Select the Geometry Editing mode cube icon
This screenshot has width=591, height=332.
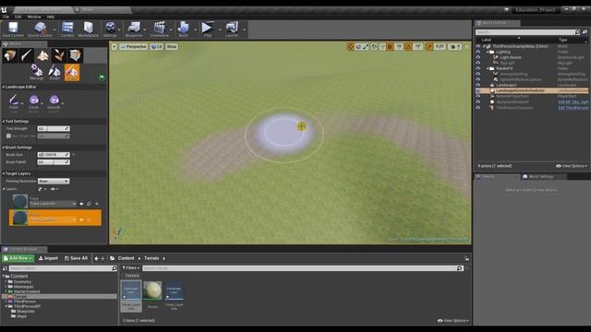(x=75, y=55)
